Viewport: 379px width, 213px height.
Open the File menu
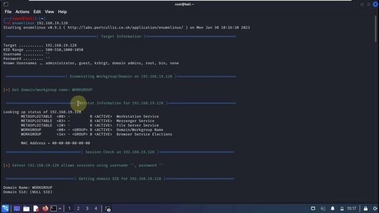click(8, 12)
